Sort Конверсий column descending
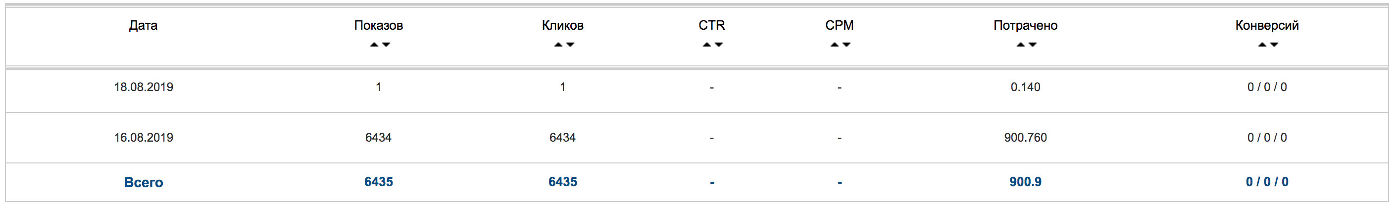Viewport: 1395px width, 210px height. pos(1274,45)
